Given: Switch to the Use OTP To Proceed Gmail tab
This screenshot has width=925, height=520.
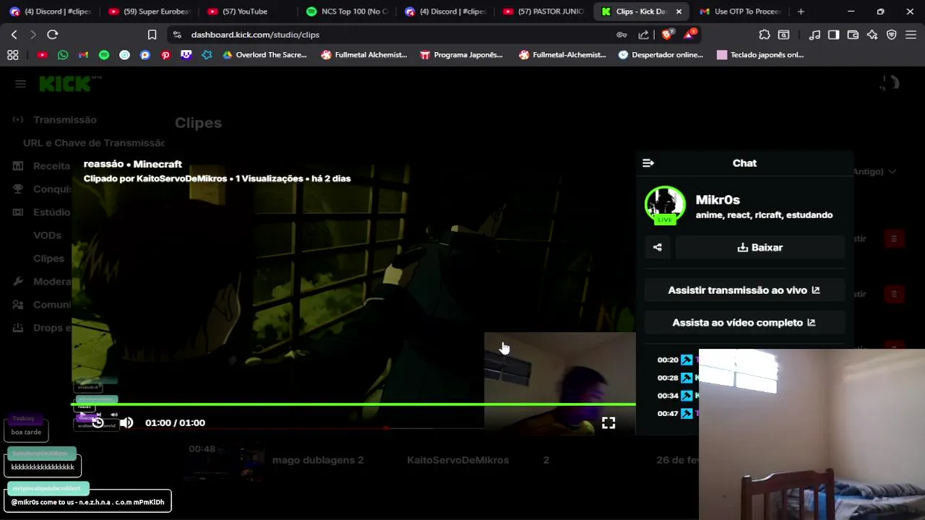Looking at the screenshot, I should 740,12.
